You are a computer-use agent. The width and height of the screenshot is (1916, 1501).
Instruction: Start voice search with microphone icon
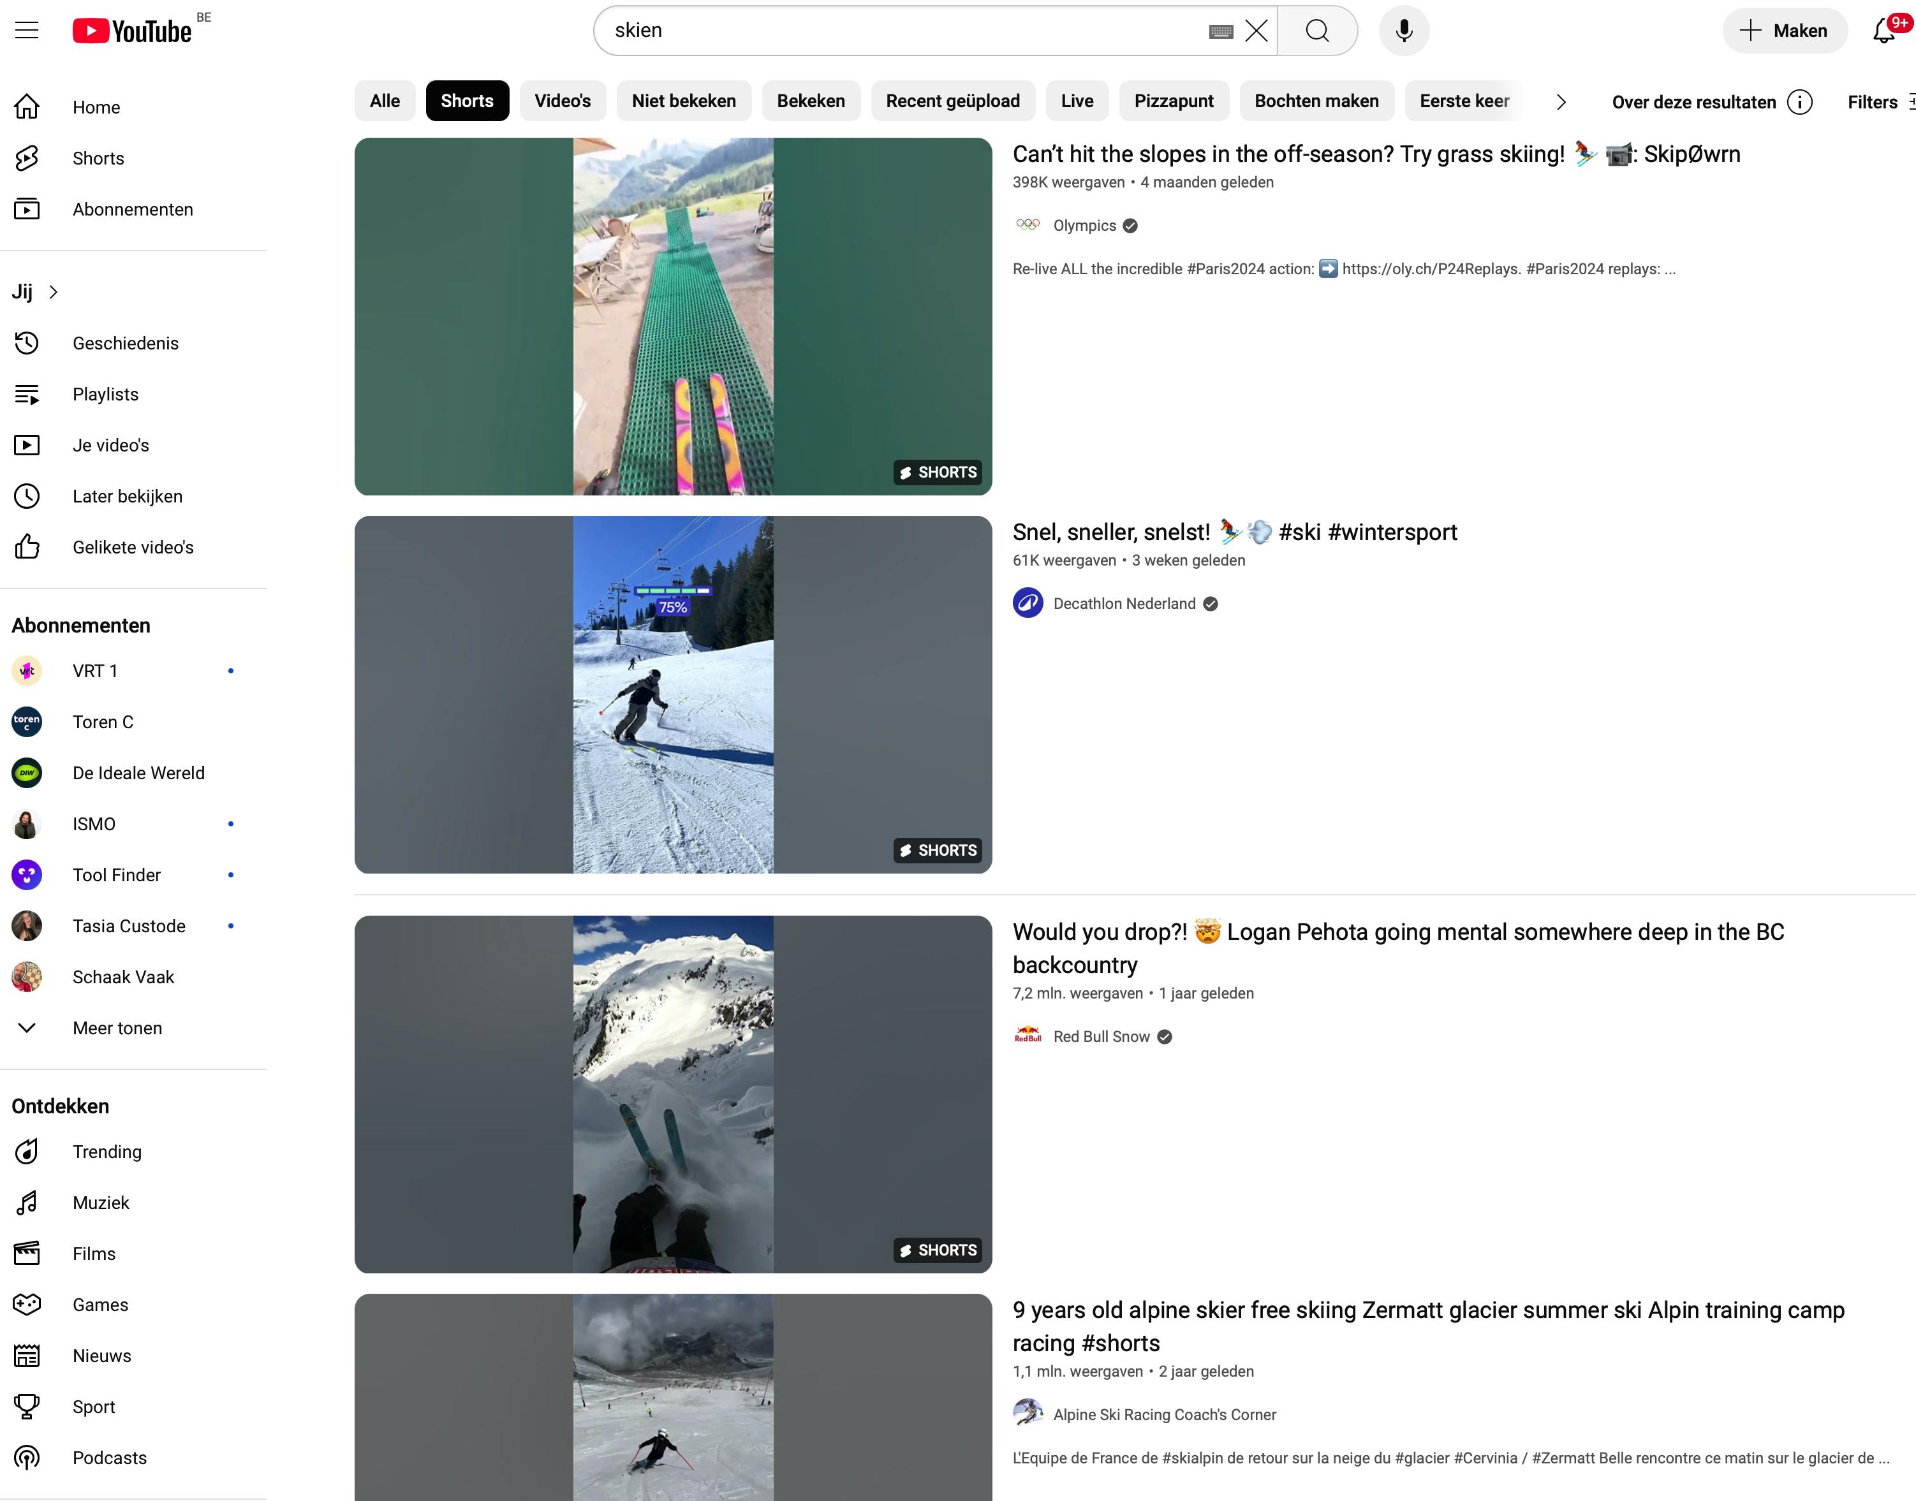[1404, 31]
